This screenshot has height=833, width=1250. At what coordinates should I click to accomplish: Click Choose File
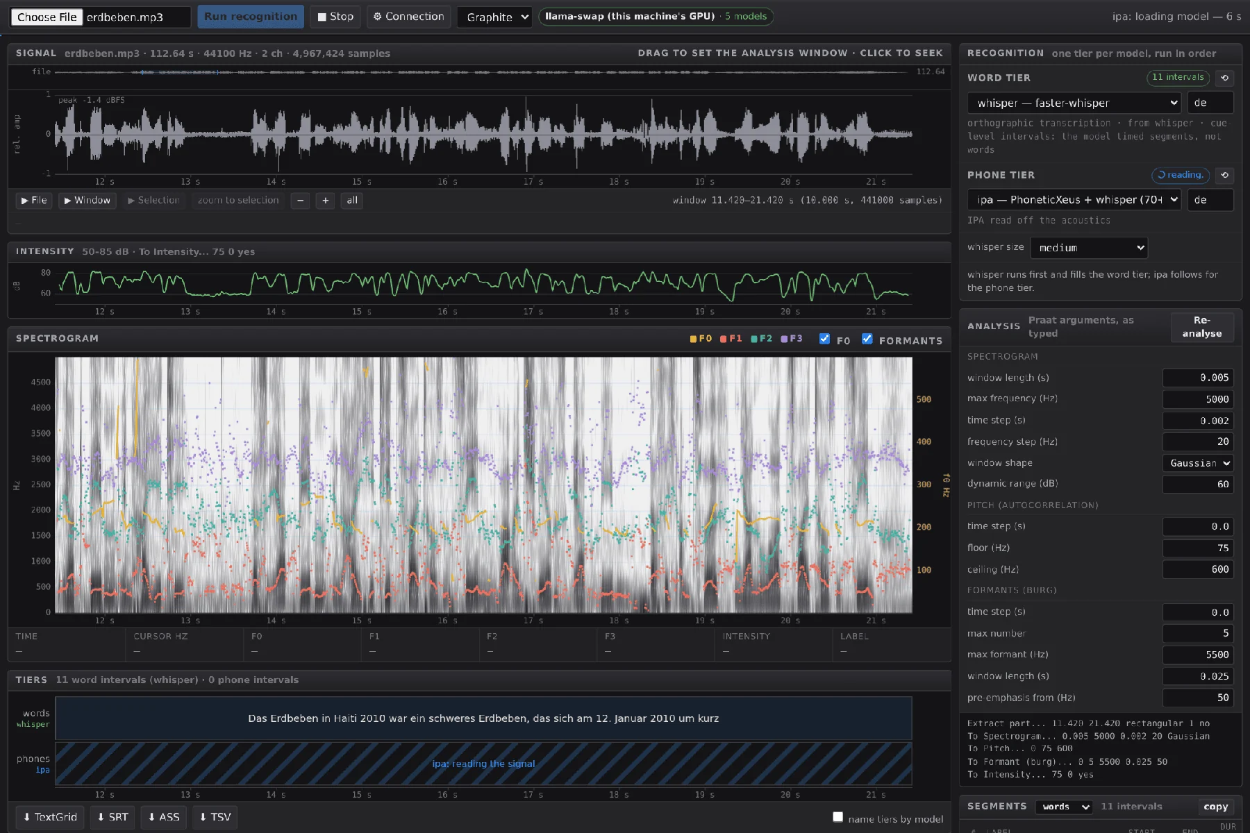tap(47, 17)
